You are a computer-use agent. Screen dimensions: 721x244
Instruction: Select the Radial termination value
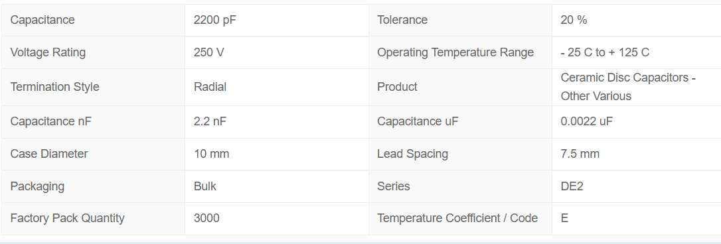click(210, 87)
